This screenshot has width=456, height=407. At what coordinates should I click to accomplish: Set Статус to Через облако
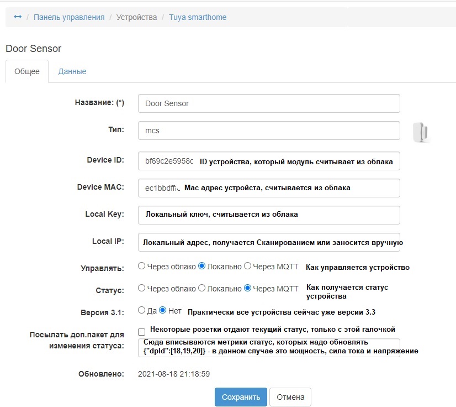(142, 288)
